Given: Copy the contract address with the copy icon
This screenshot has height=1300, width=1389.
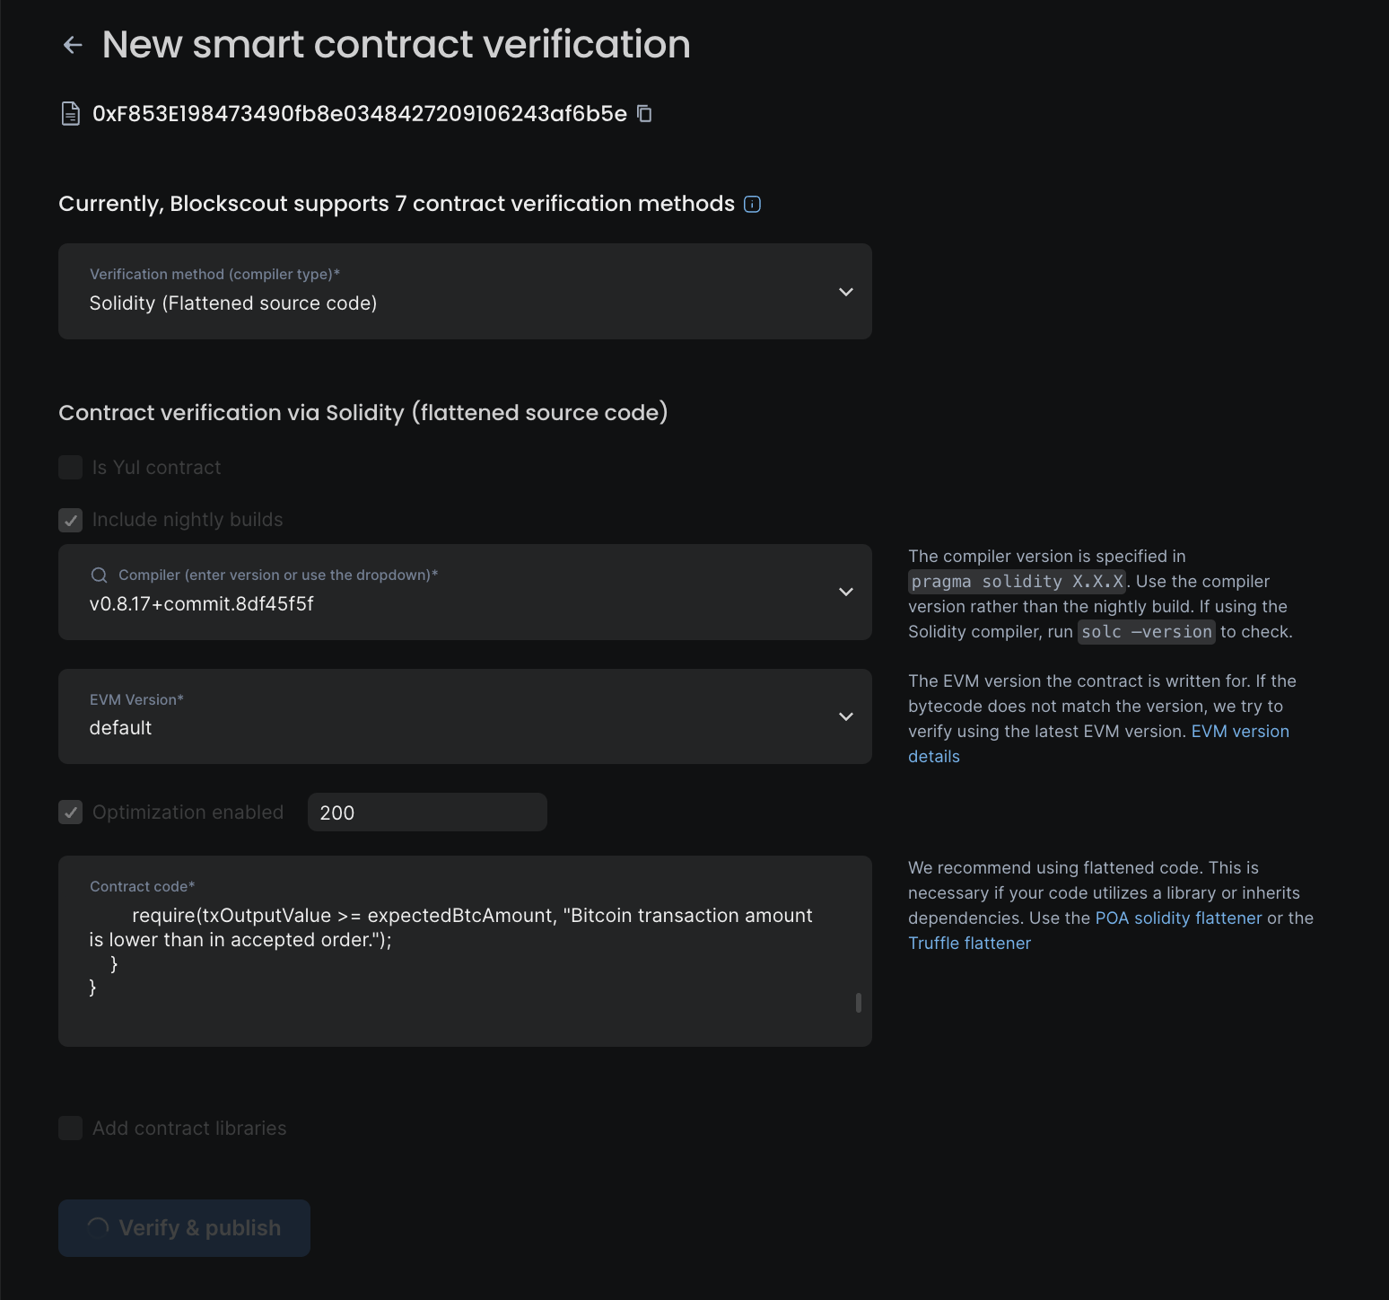Looking at the screenshot, I should point(645,114).
